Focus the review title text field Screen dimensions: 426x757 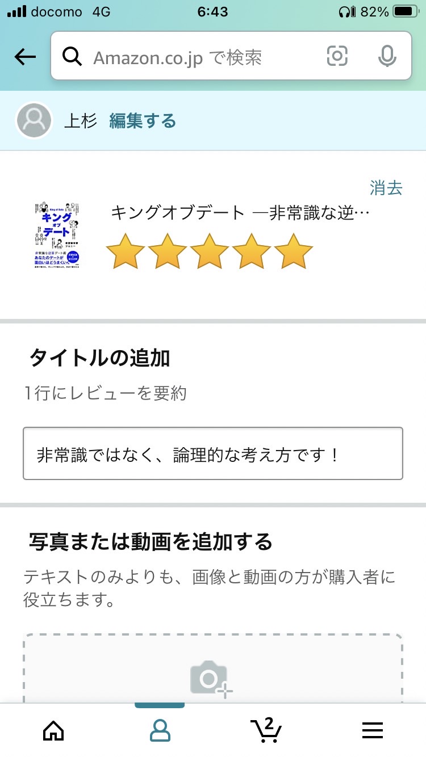213,453
